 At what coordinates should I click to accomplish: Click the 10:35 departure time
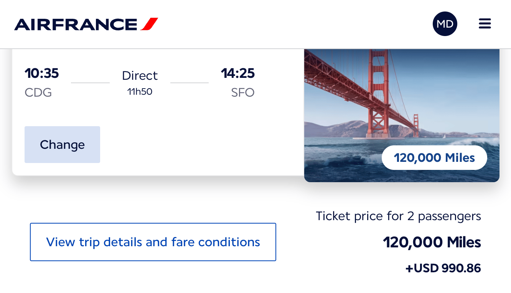[42, 73]
